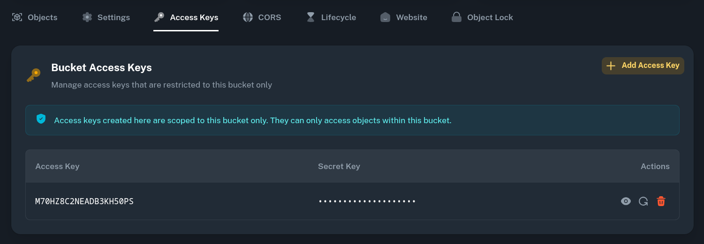704x244 pixels.
Task: Delete the access key using the trash icon
Action: coord(661,201)
